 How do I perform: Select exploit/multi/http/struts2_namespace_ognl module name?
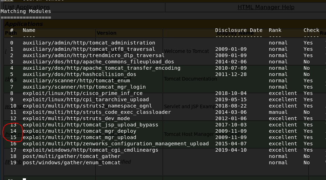[87, 106]
